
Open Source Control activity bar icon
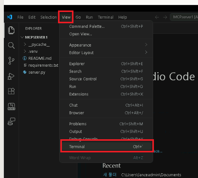coord(11,60)
